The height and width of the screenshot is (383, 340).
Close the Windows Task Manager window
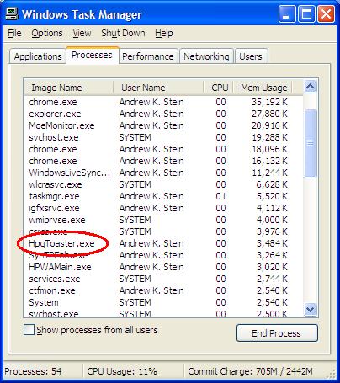(326, 13)
